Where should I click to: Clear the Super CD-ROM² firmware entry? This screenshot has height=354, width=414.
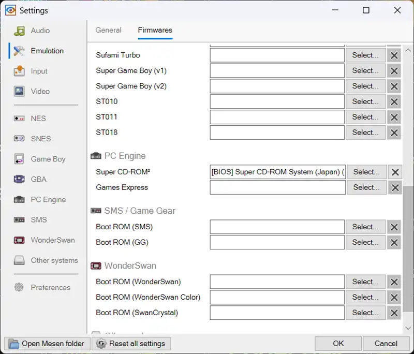[394, 172]
